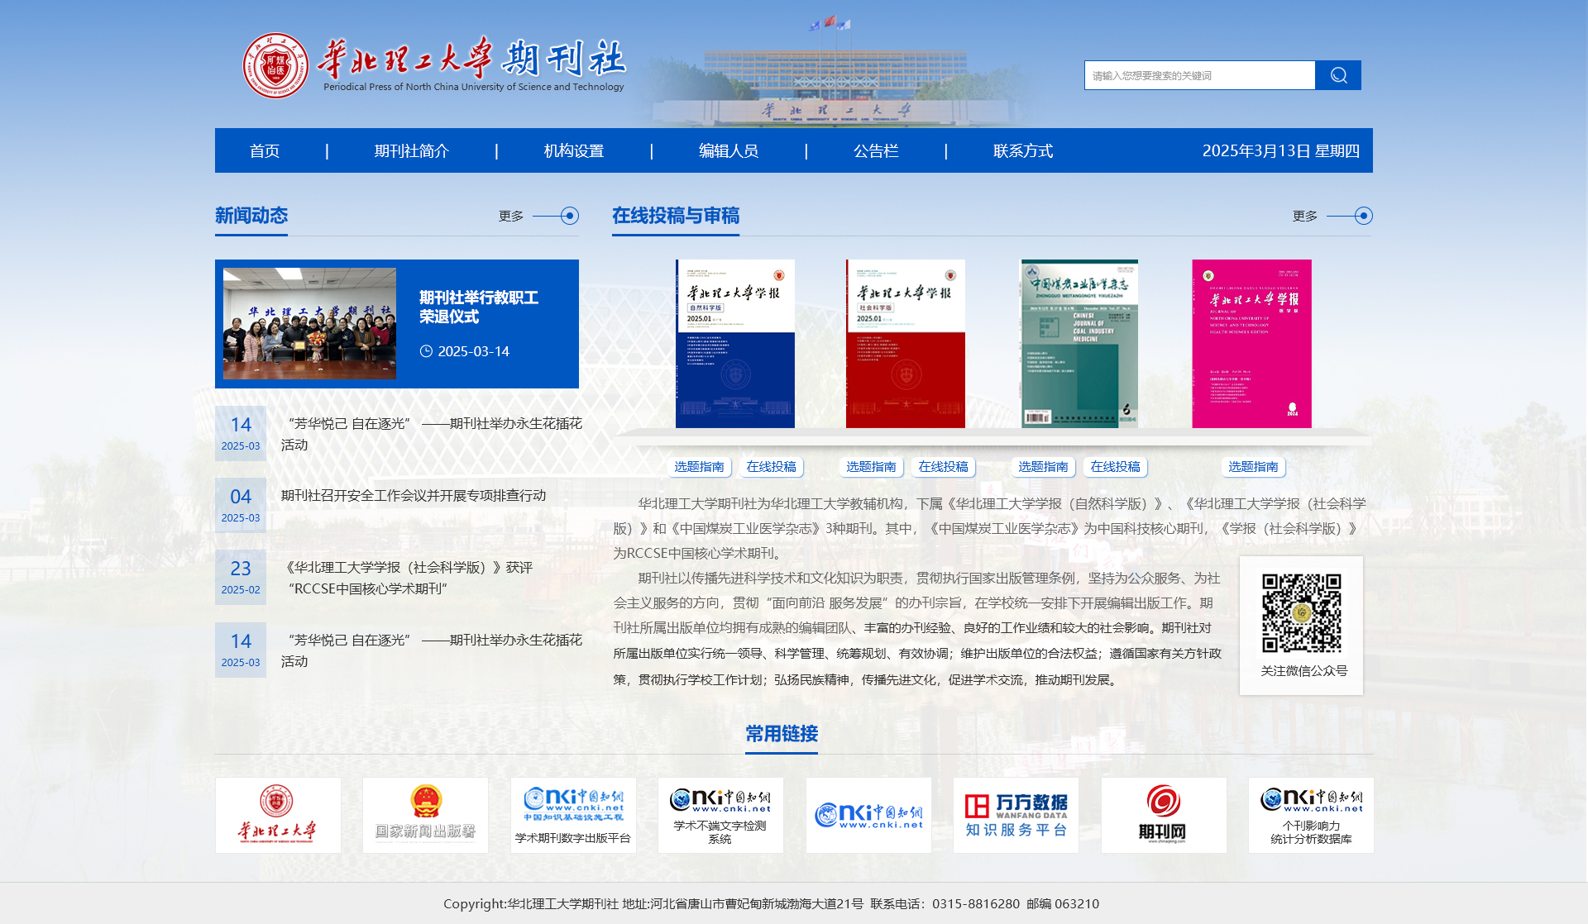Open CNKI 个刊影响力统计分析数据库 logo link
The image size is (1588, 924).
point(1311,815)
